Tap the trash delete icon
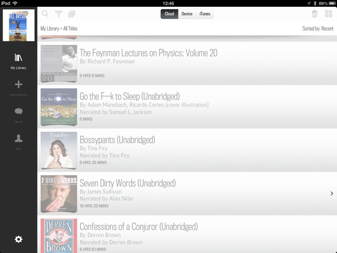Screen dimensions: 337x253 [x=314, y=14]
